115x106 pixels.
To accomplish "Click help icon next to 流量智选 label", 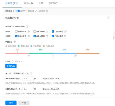I will [14, 11].
